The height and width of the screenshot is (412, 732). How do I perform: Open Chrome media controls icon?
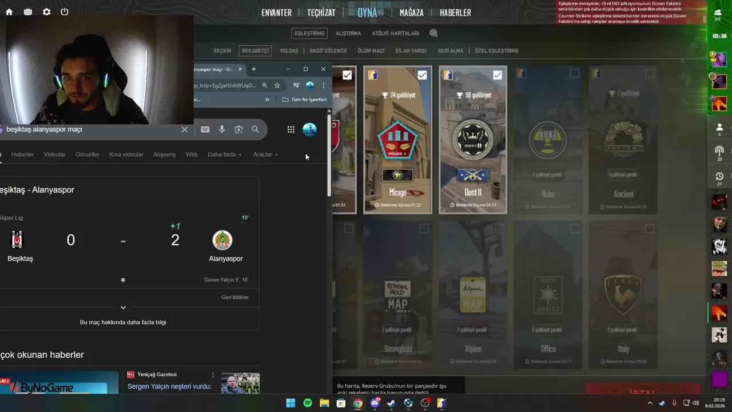click(296, 85)
